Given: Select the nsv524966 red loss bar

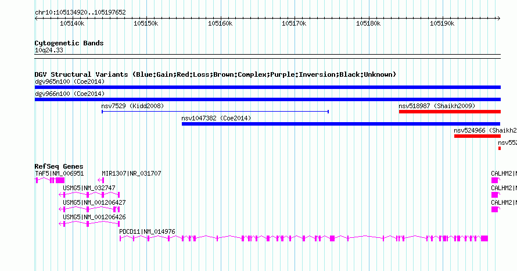Looking at the screenshot, I should pos(477,136).
